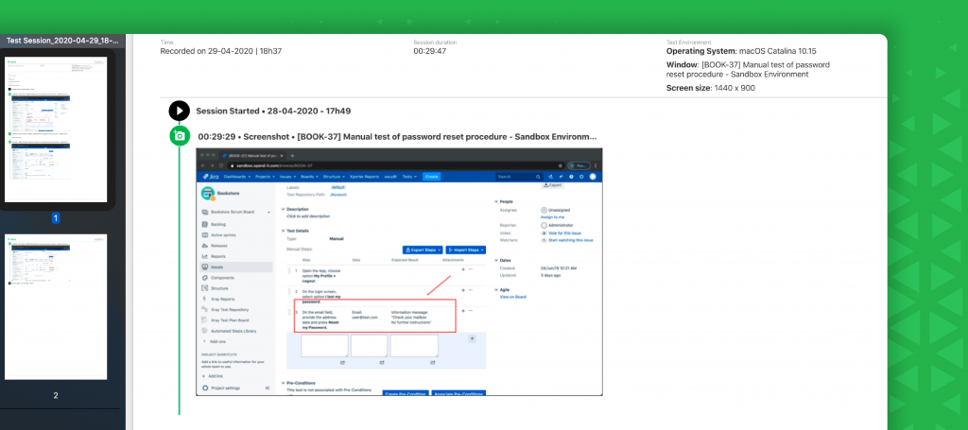Select the page 2 thumbnail in sidebar
The image size is (968, 430).
pyautogui.click(x=56, y=306)
